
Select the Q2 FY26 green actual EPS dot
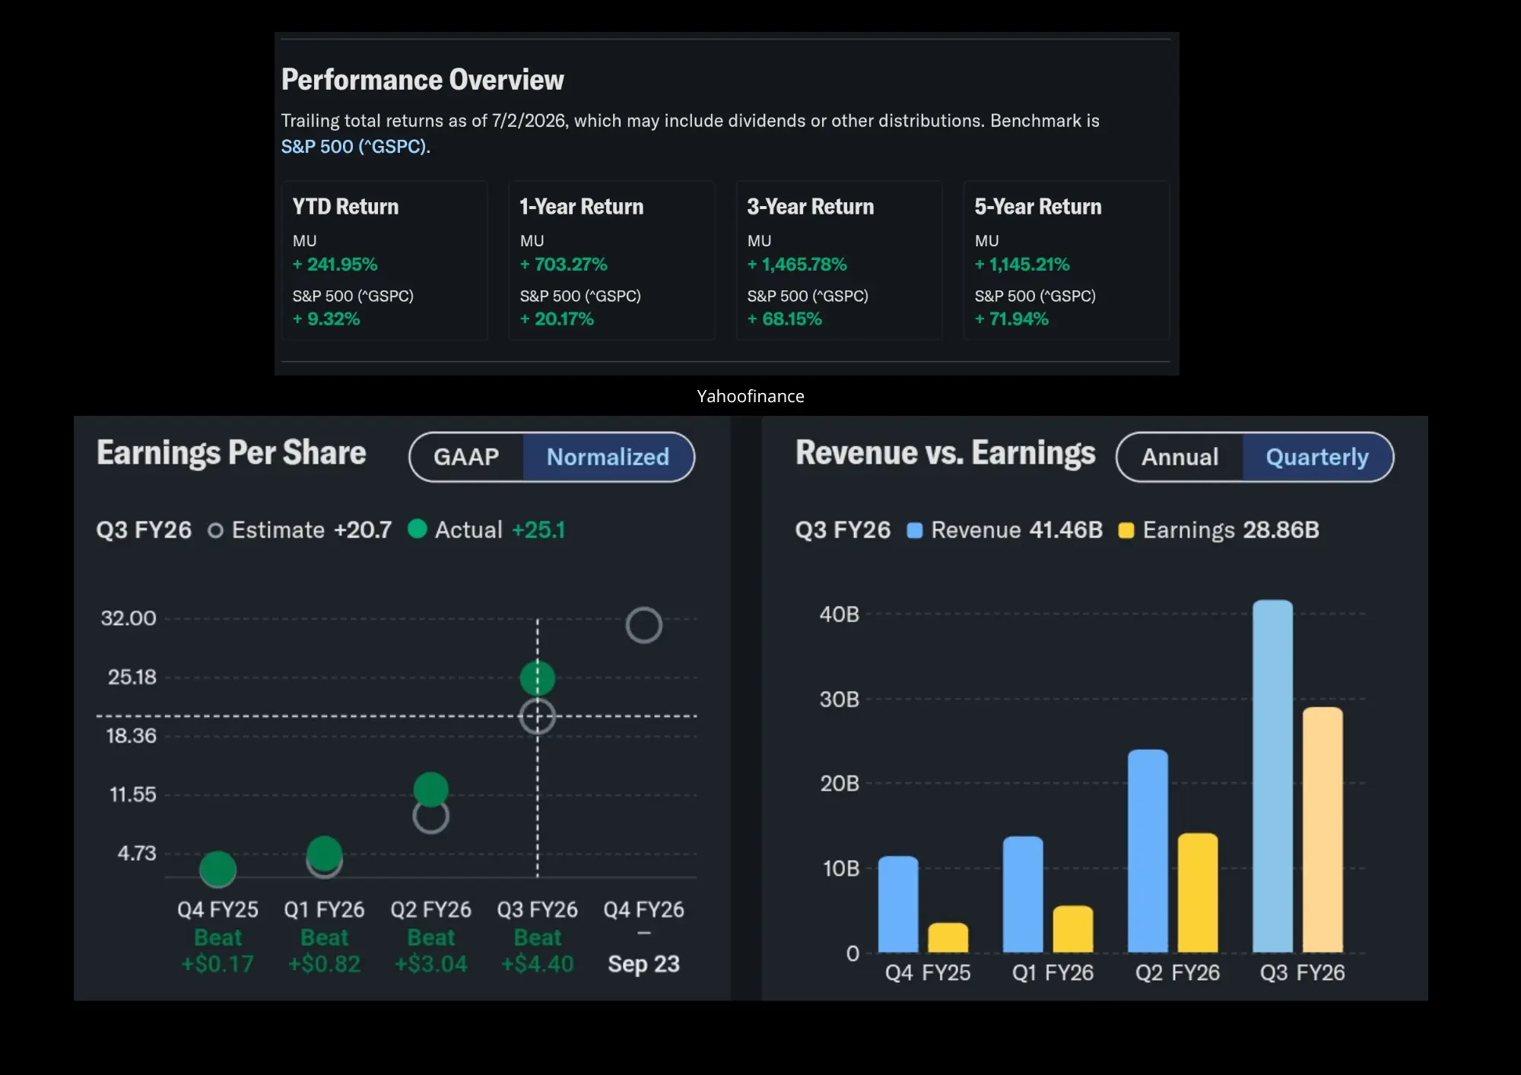point(431,789)
